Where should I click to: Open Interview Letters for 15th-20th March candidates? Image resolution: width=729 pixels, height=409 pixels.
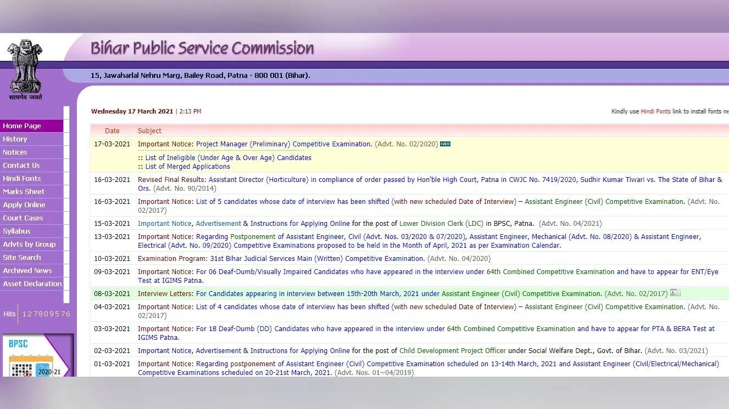[399, 294]
